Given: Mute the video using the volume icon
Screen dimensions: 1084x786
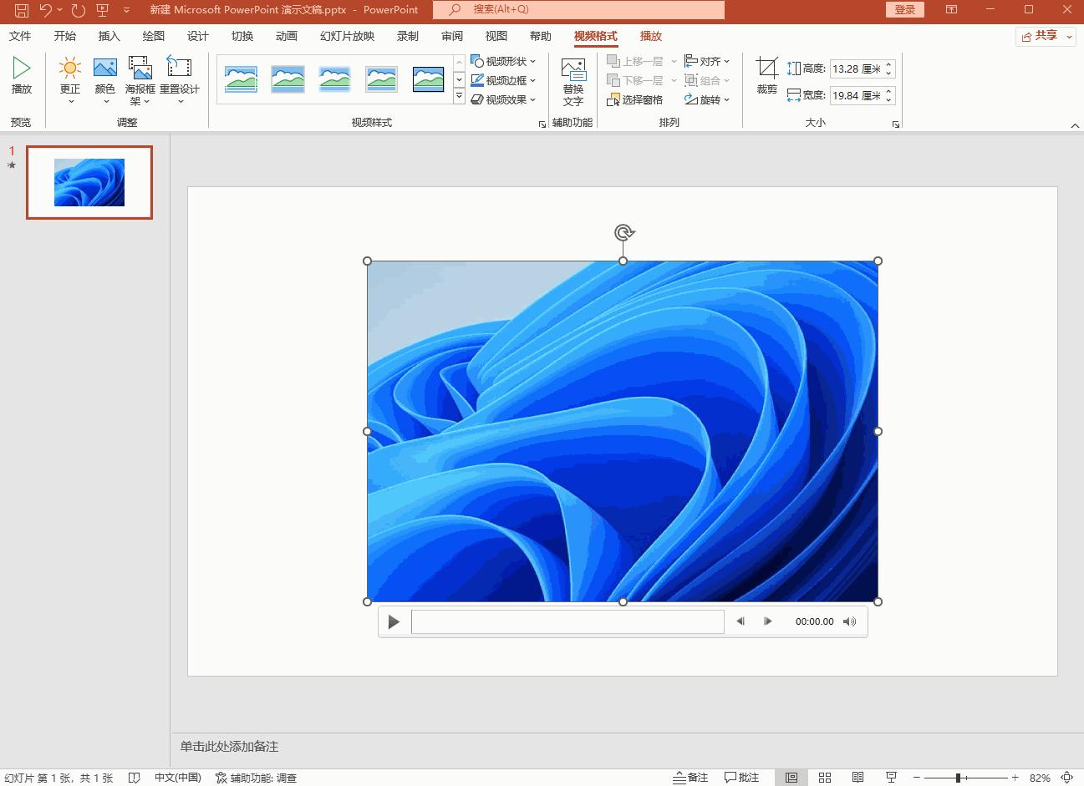Looking at the screenshot, I should (850, 621).
